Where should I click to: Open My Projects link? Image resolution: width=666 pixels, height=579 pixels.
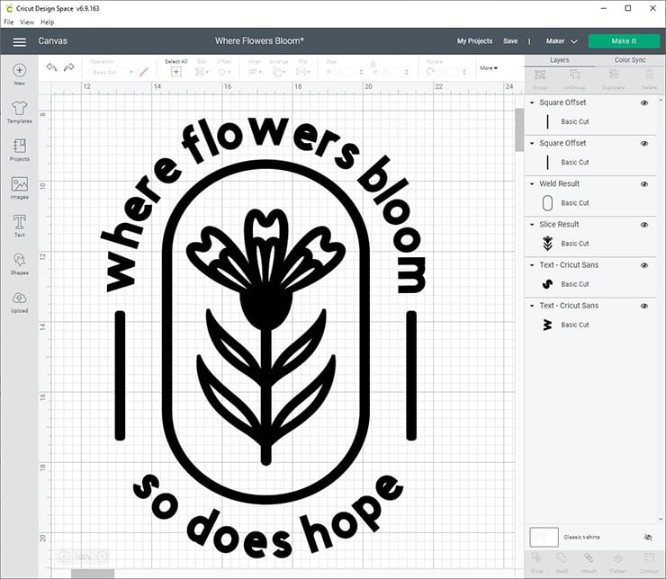pyautogui.click(x=474, y=41)
